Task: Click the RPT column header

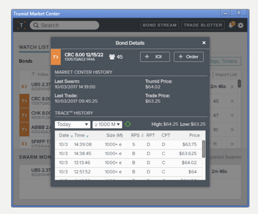Action: [150, 135]
